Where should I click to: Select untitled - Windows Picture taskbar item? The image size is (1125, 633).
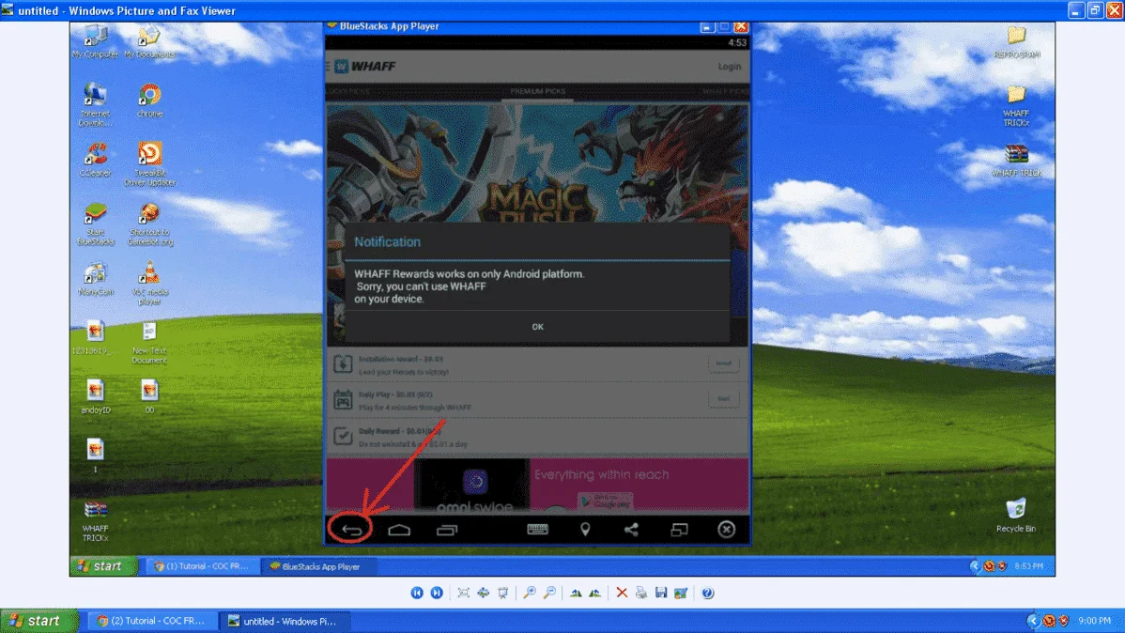(x=283, y=621)
